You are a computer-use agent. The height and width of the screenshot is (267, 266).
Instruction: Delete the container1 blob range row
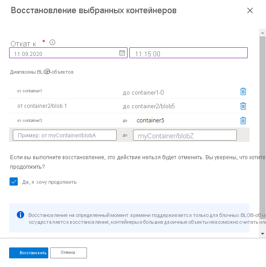[243, 91]
